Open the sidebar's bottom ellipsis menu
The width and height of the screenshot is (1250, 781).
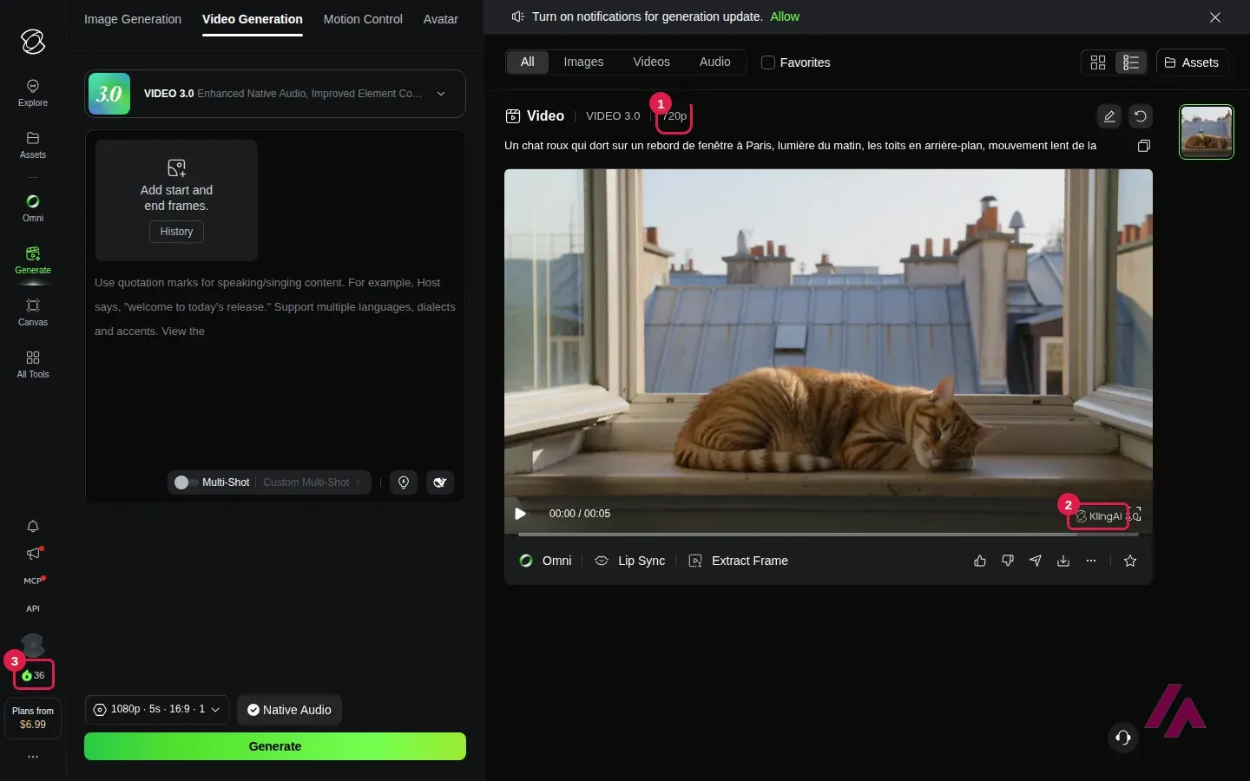(x=33, y=757)
